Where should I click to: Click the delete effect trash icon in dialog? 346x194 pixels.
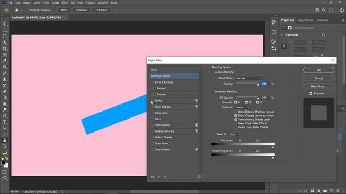pyautogui.click(x=199, y=177)
